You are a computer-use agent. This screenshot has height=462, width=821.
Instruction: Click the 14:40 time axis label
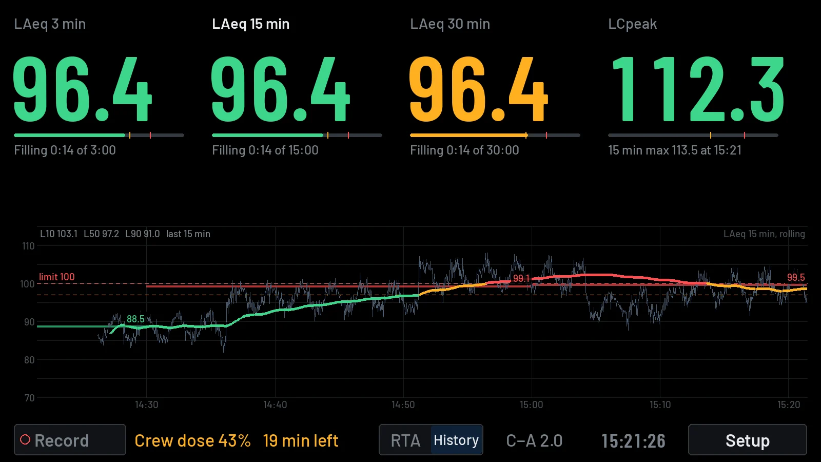point(275,405)
